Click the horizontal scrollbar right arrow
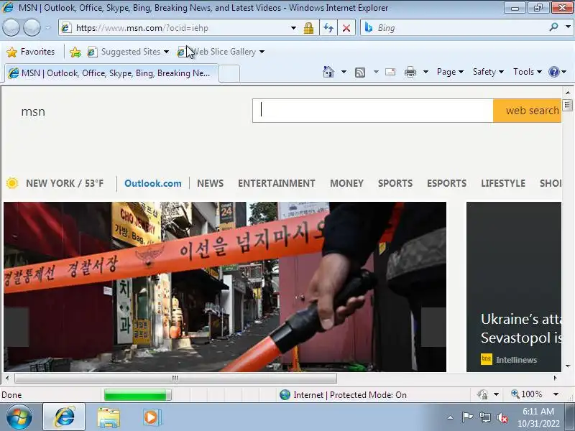The width and height of the screenshot is (575, 431). click(x=555, y=378)
